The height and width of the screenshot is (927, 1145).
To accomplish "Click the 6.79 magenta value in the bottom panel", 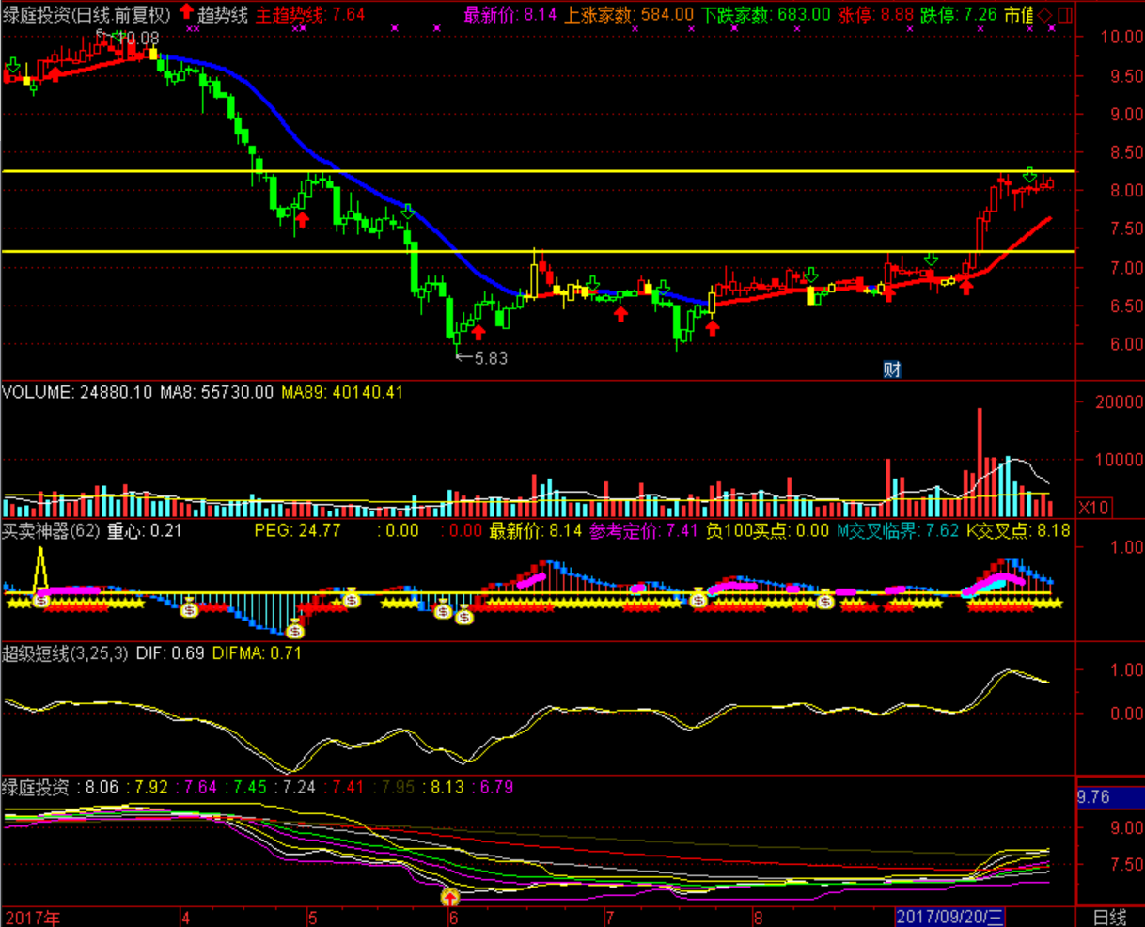I will pyautogui.click(x=497, y=787).
